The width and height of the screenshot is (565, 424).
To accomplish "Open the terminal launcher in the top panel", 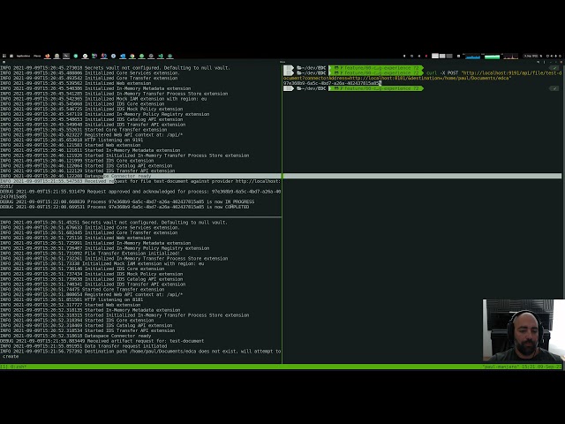I will (x=66, y=56).
